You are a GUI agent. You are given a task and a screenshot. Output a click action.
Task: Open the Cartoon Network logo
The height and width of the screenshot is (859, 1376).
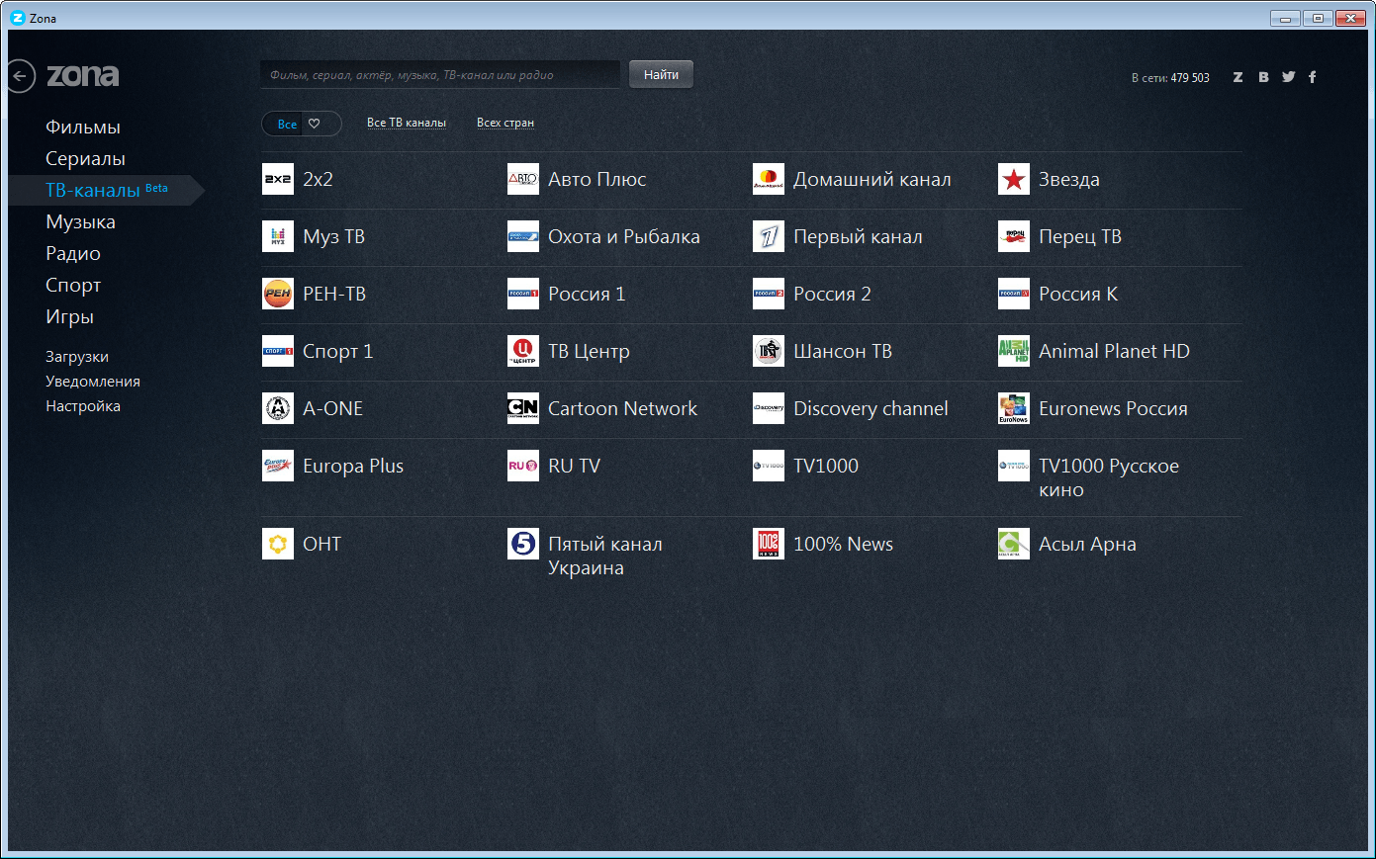[x=523, y=408]
